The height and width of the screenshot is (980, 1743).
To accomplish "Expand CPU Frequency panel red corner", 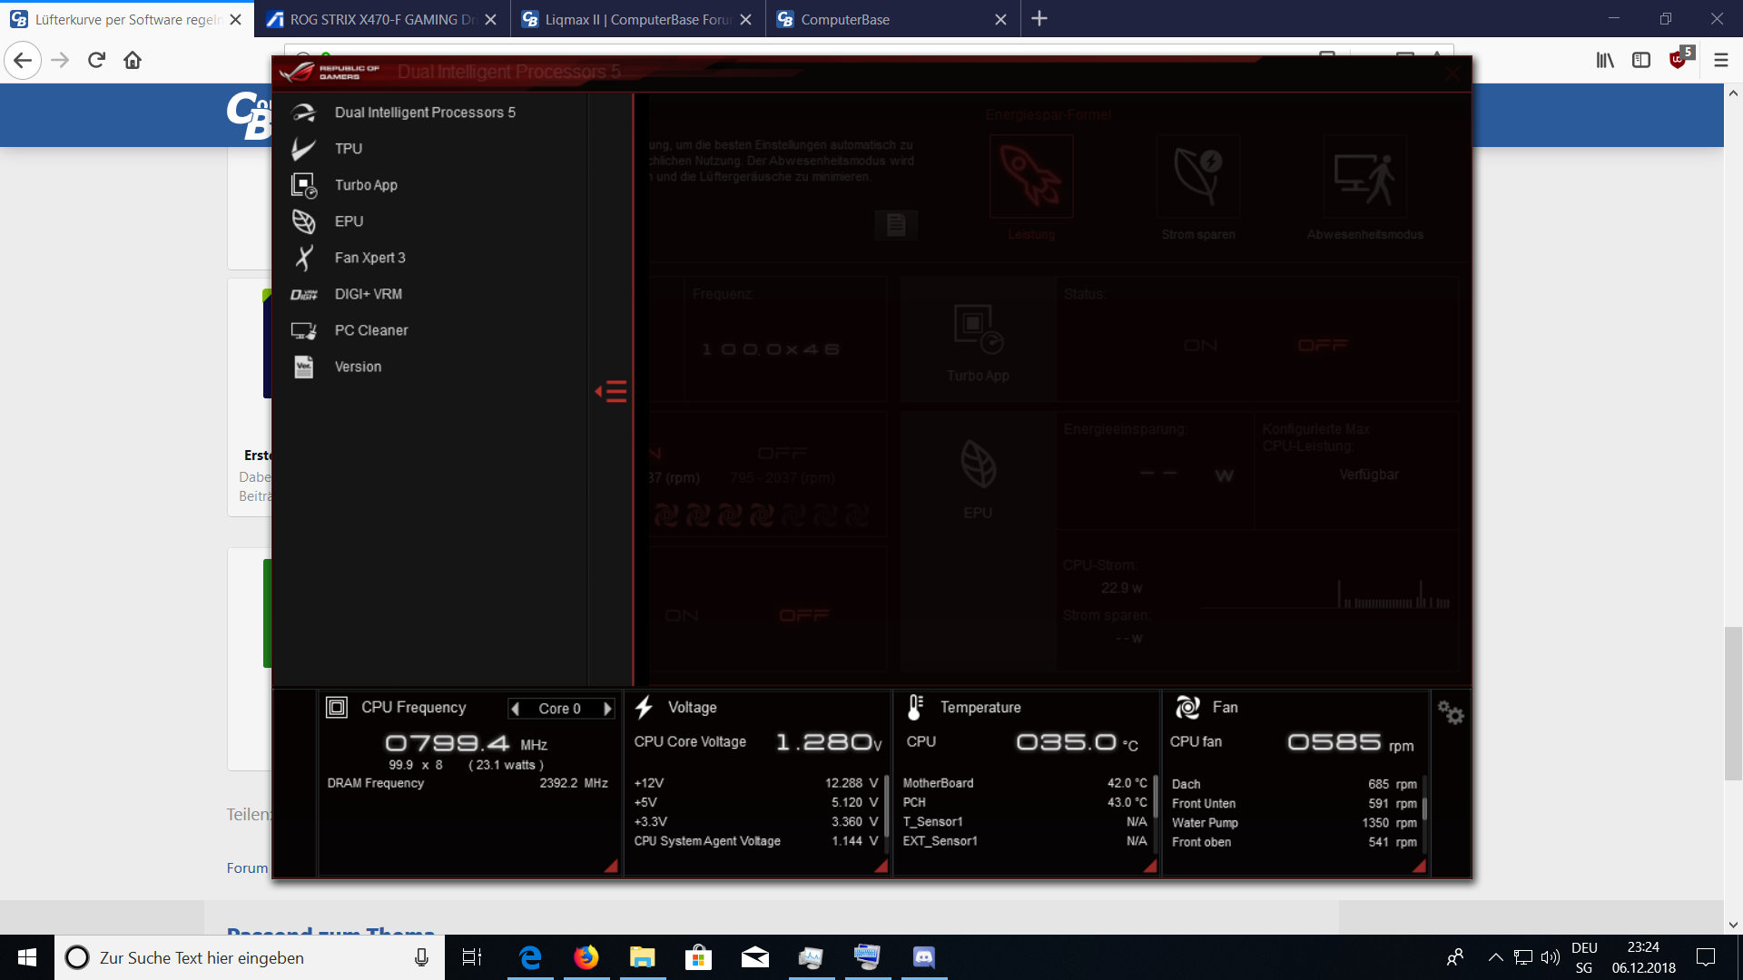I will pos(611,867).
